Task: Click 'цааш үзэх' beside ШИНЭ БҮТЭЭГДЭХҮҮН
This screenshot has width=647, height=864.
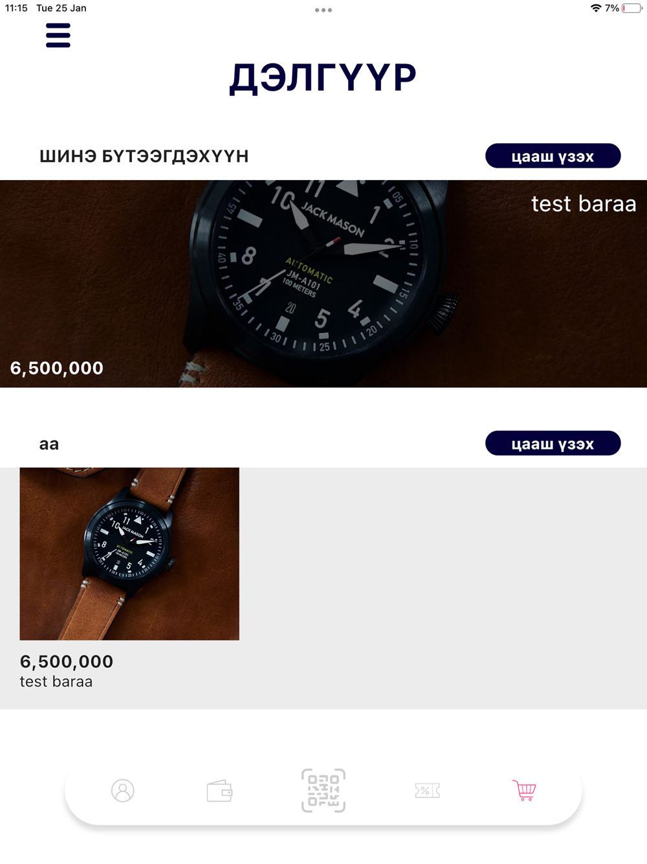Action: click(553, 156)
